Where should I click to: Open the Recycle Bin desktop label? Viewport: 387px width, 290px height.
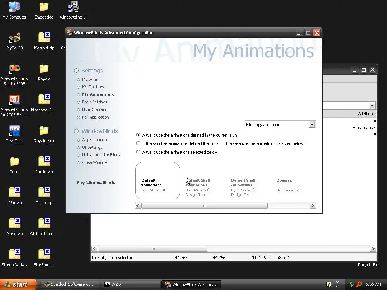click(368, 265)
